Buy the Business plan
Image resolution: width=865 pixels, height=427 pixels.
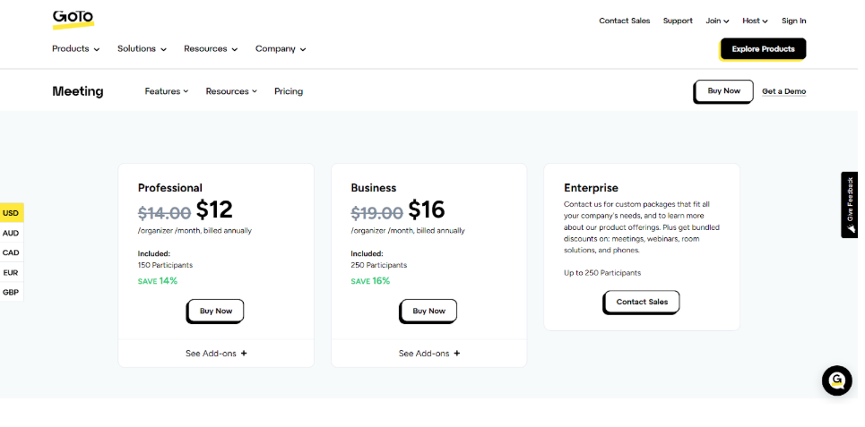[x=428, y=312]
